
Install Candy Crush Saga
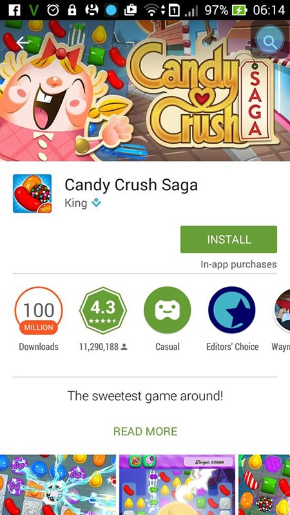coord(229,239)
